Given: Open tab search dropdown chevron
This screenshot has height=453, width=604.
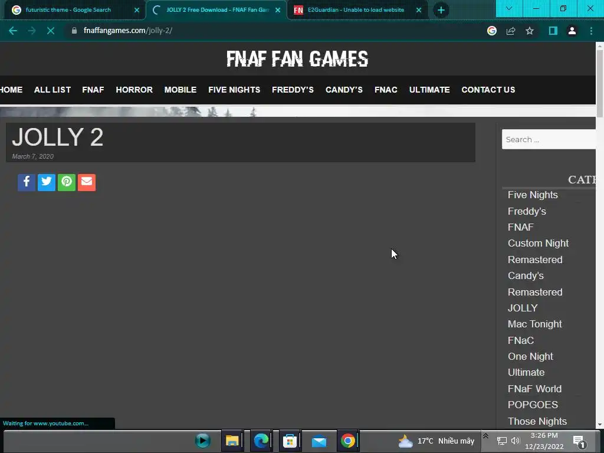Looking at the screenshot, I should pos(509,8).
